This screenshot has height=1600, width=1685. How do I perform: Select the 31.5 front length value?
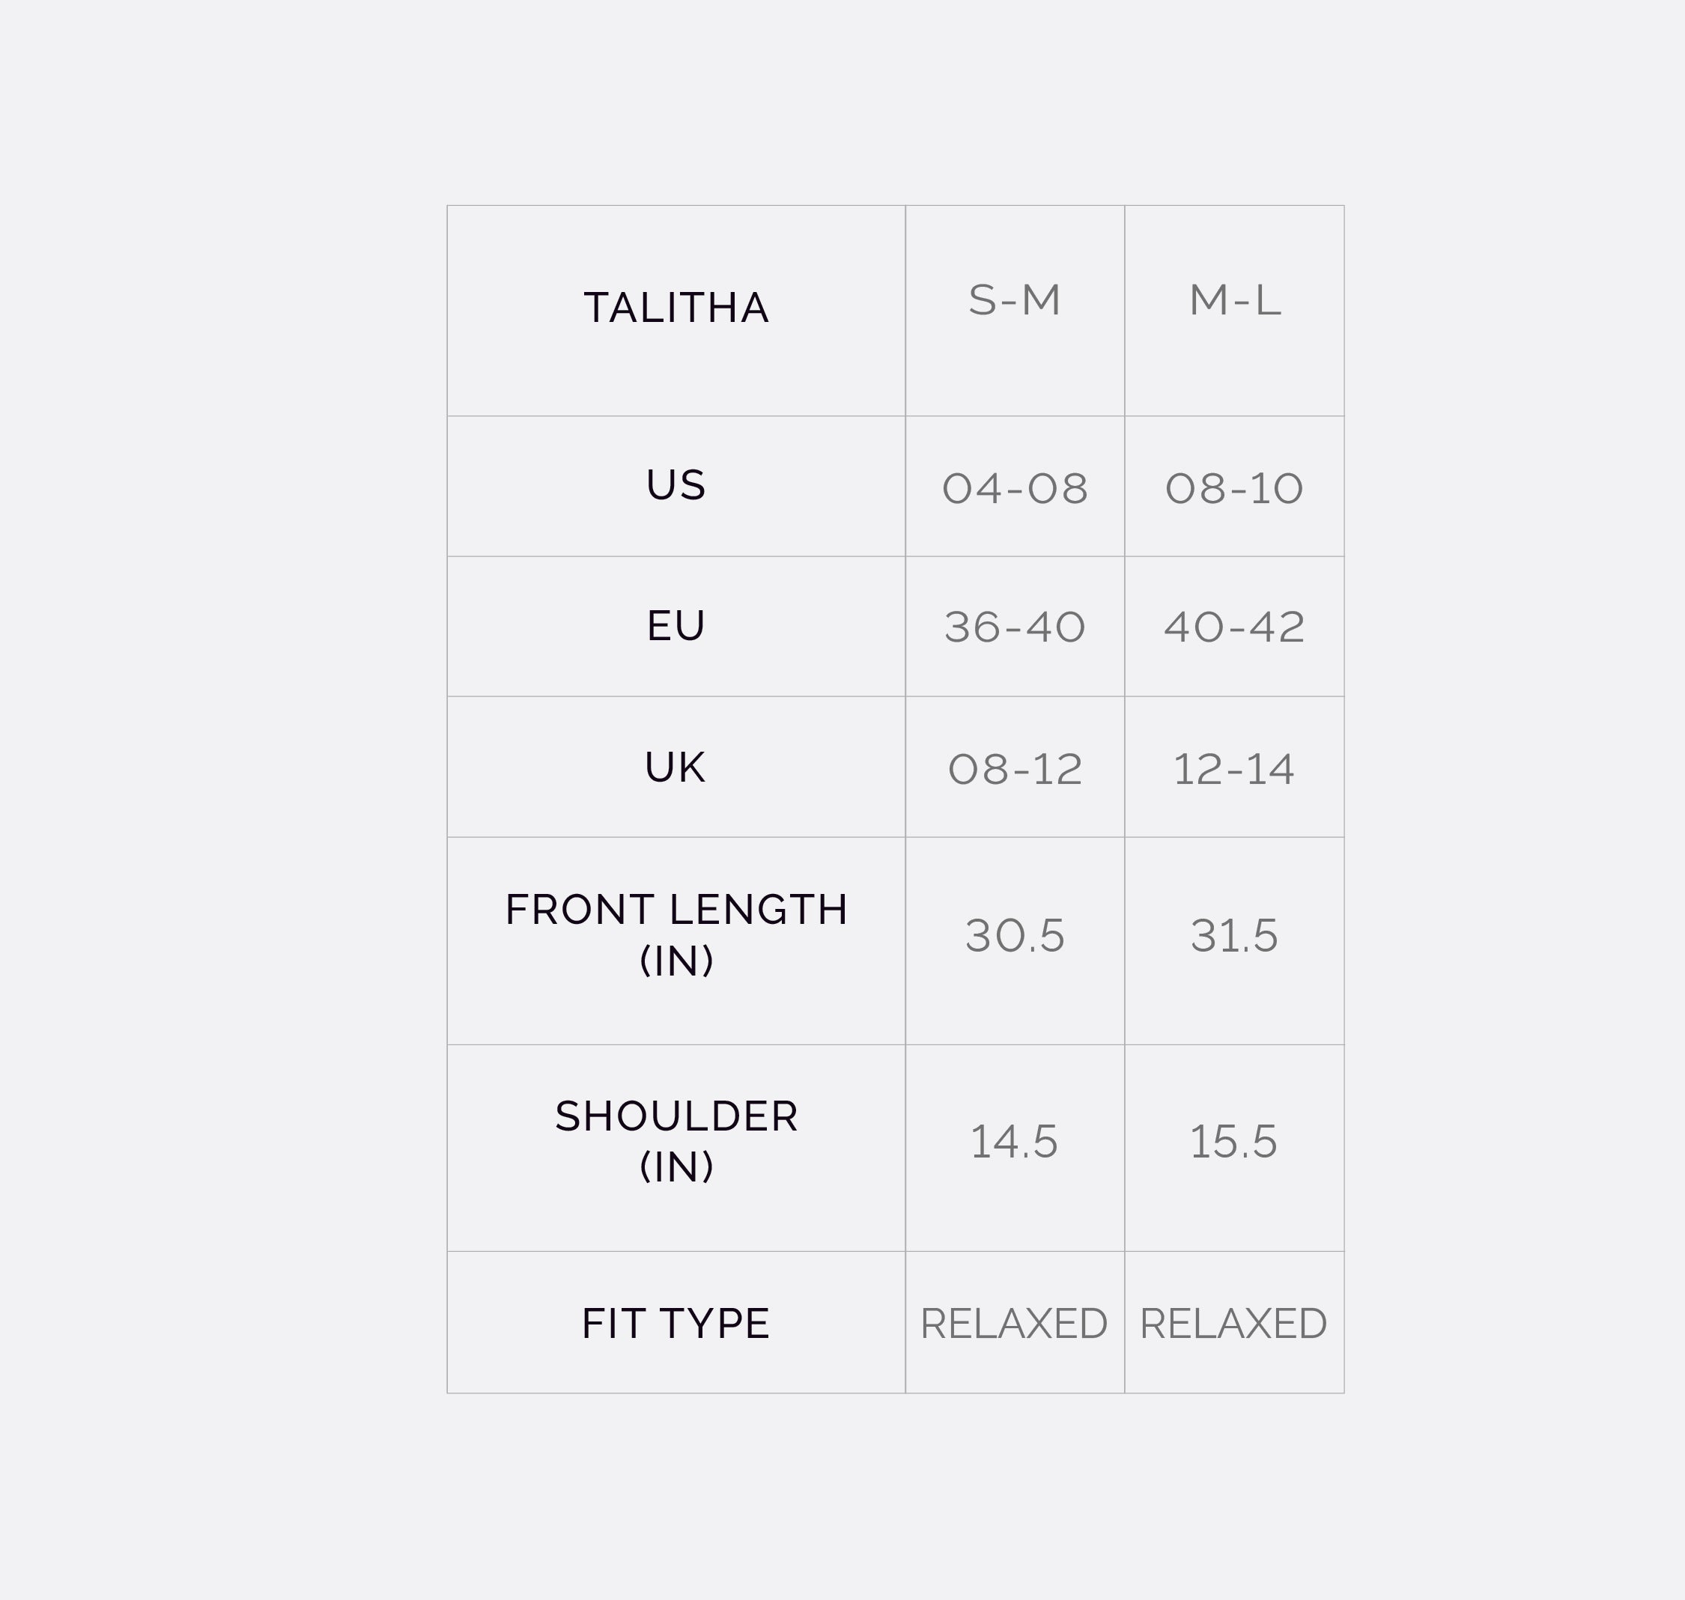1233,936
